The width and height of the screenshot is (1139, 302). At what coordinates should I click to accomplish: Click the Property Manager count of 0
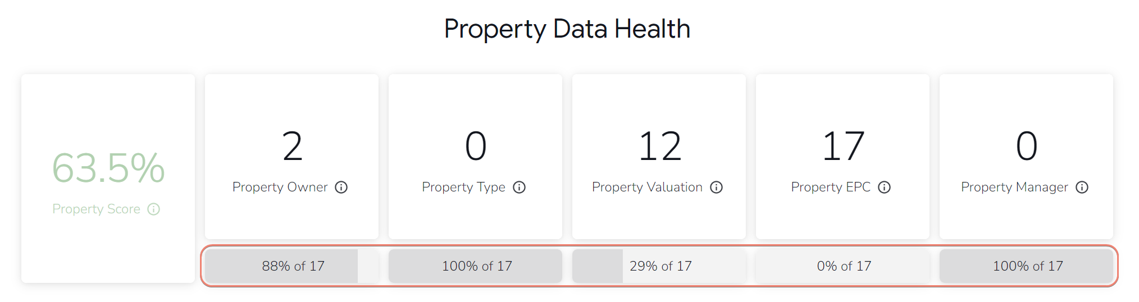click(1027, 146)
